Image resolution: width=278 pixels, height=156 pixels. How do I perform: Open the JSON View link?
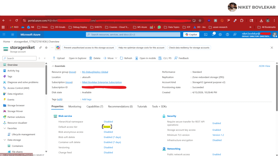point(264,66)
